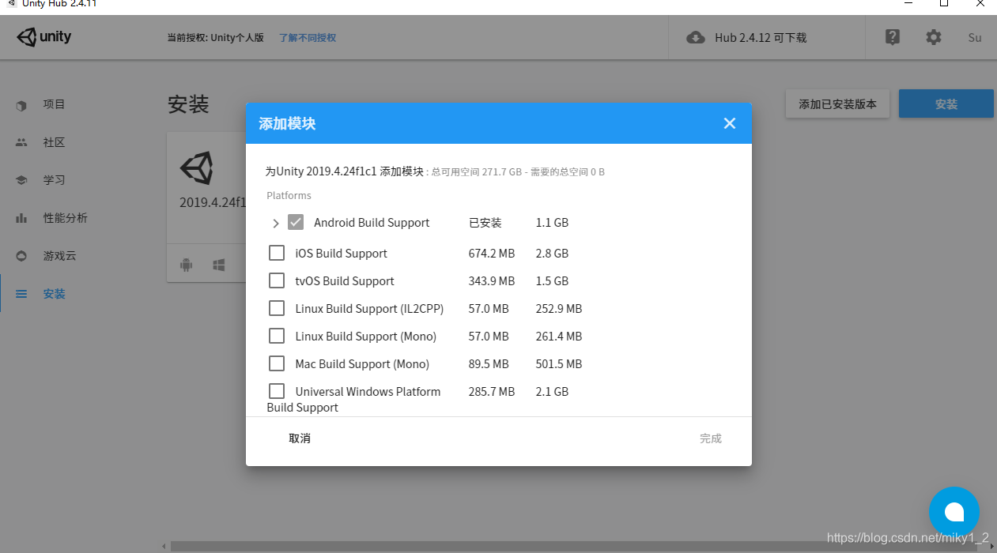
Task: Open the Su account menu
Action: 975,37
